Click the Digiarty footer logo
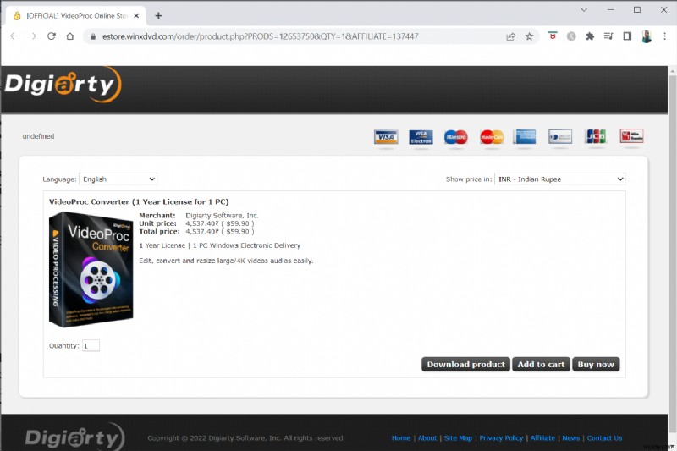This screenshot has height=451, width=677. click(x=75, y=437)
